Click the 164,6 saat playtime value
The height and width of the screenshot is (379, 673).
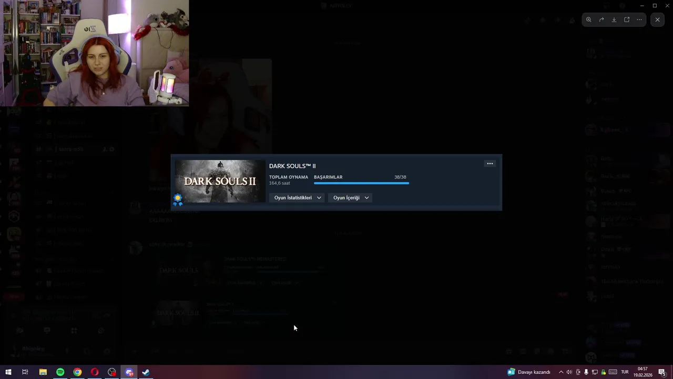click(280, 183)
